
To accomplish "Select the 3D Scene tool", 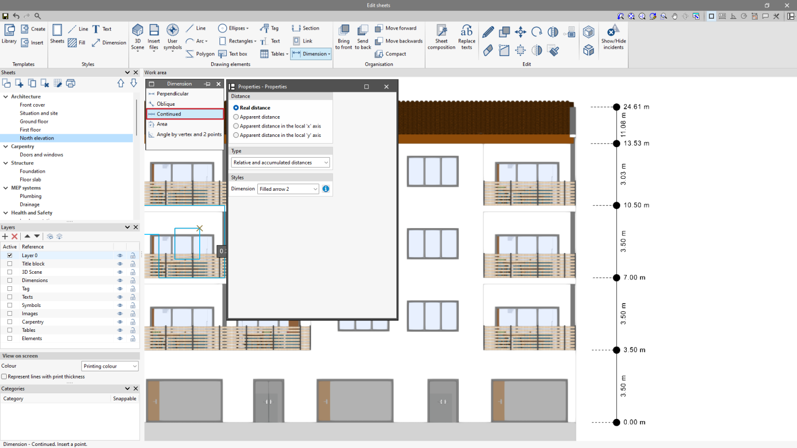I will 137,35.
